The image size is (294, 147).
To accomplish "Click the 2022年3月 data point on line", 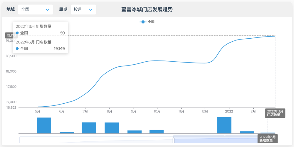I will (275, 36).
